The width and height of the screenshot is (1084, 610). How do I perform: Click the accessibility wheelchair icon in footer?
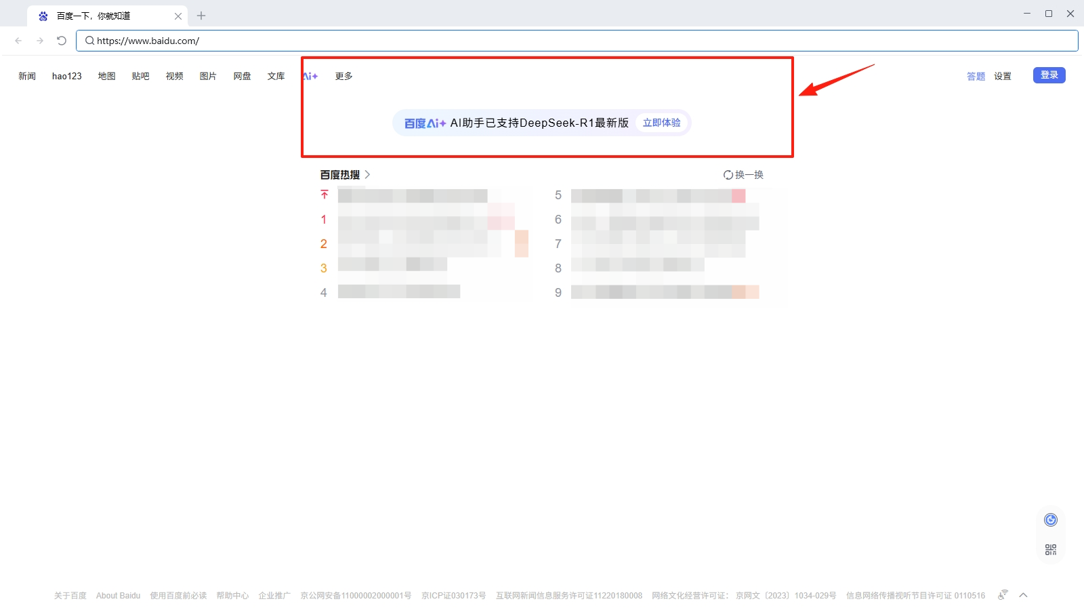[x=1003, y=595]
